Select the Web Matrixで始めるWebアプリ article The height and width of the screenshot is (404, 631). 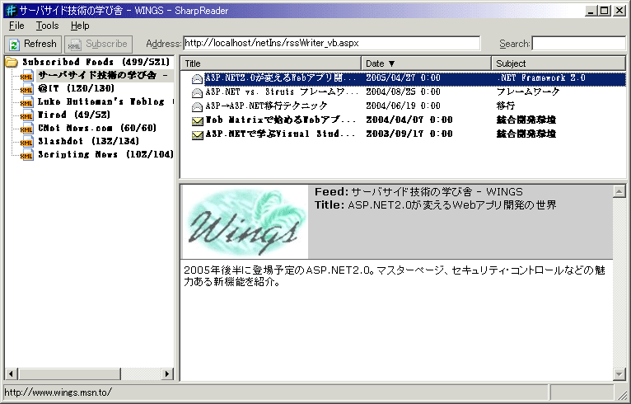coord(281,120)
